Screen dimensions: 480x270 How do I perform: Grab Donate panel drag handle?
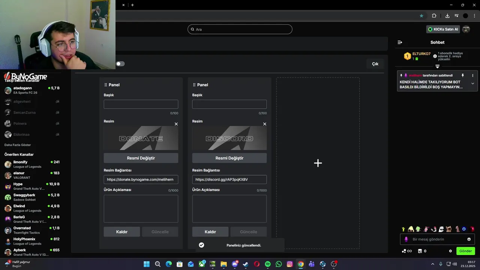[106, 85]
